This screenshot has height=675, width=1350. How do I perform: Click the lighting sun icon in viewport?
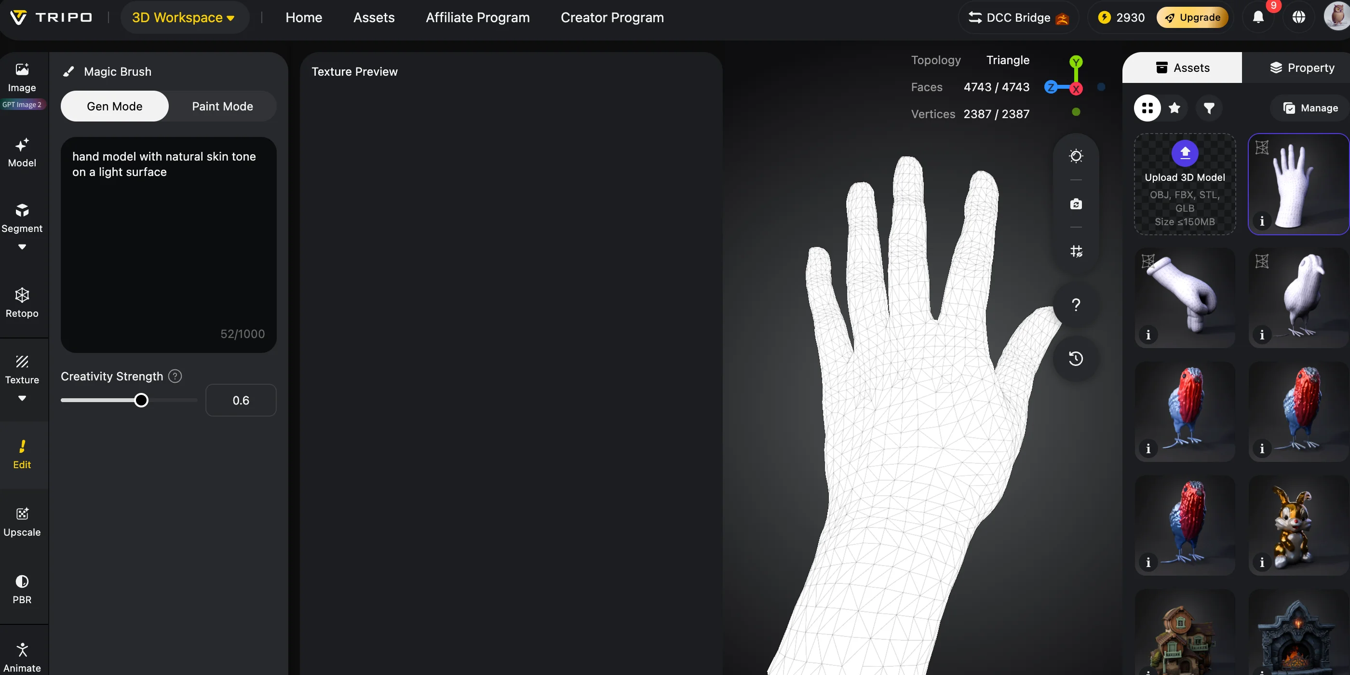(x=1075, y=156)
